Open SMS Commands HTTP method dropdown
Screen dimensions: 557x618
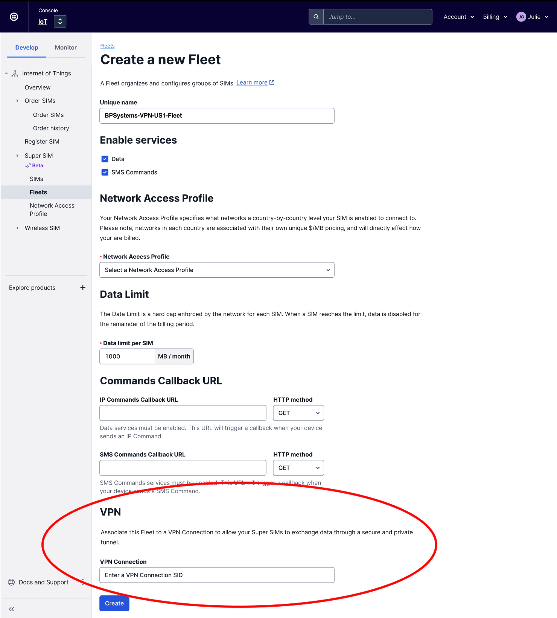coord(298,468)
